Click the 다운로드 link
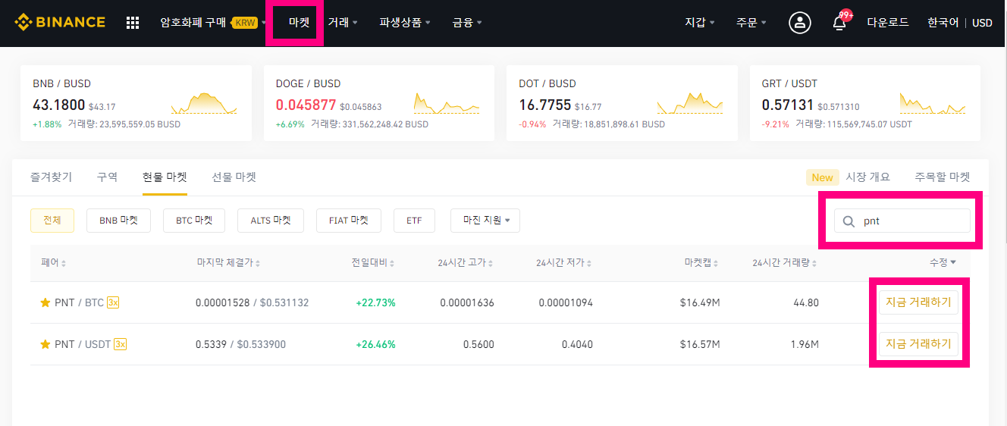Viewport: 1007px width, 426px height. tap(888, 23)
